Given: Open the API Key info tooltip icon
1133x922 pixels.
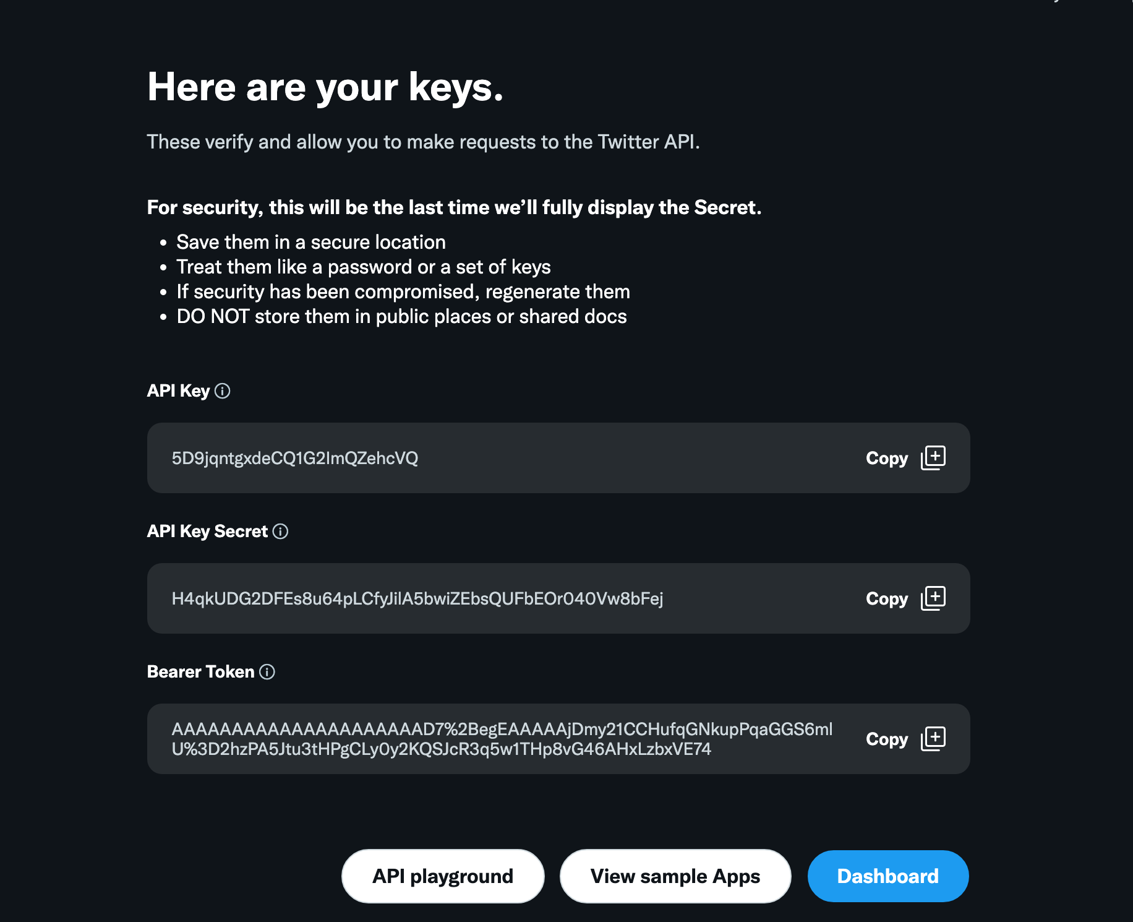Looking at the screenshot, I should [223, 390].
